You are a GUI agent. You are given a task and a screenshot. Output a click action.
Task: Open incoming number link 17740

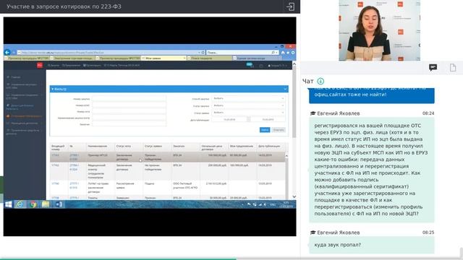click(55, 183)
